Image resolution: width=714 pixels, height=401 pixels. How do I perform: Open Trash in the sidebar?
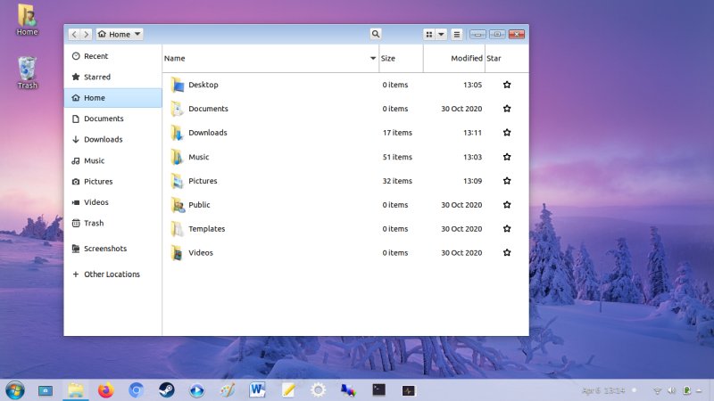pyautogui.click(x=113, y=224)
